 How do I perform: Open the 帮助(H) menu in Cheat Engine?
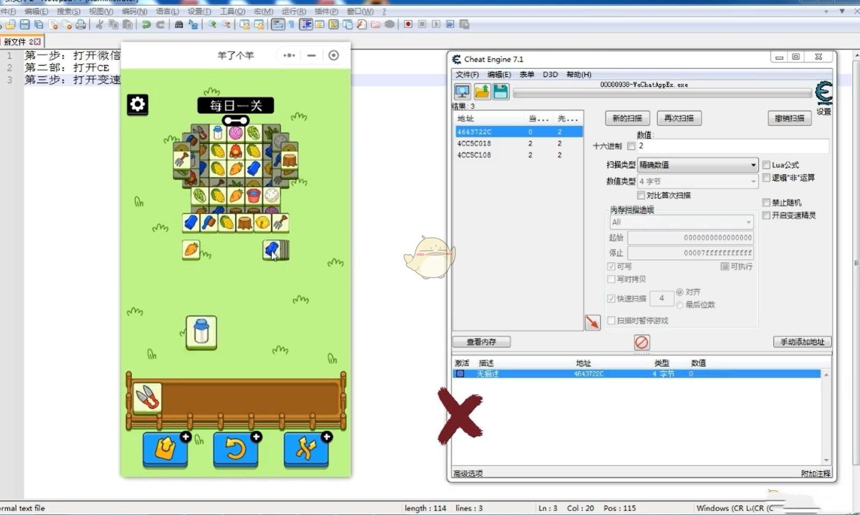point(579,75)
